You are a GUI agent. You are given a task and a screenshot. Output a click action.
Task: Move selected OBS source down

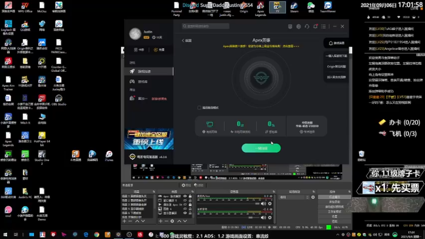coord(185,221)
